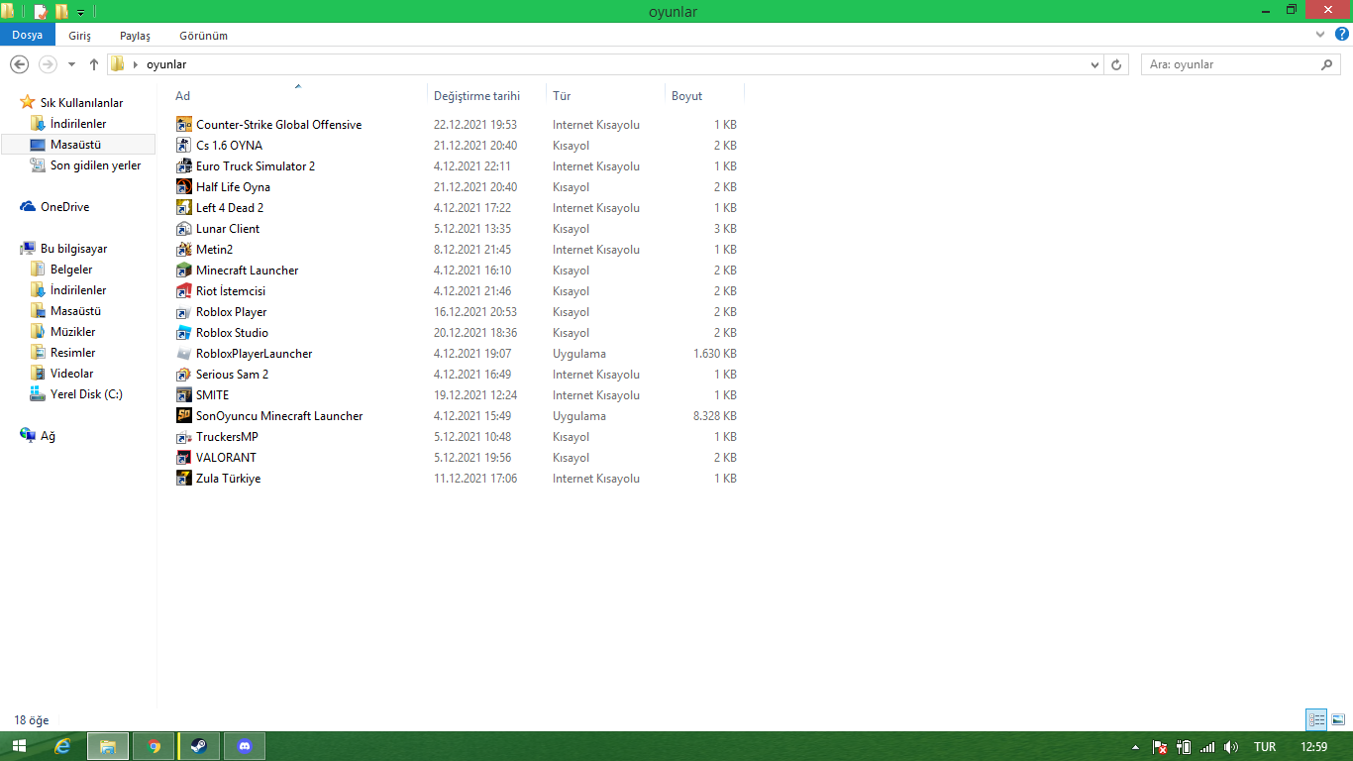Click the Windows Start button
Viewport: 1353px width, 761px height.
(x=19, y=746)
